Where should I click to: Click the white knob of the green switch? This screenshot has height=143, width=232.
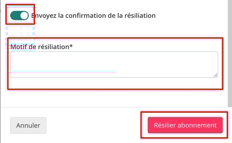[x=24, y=15]
